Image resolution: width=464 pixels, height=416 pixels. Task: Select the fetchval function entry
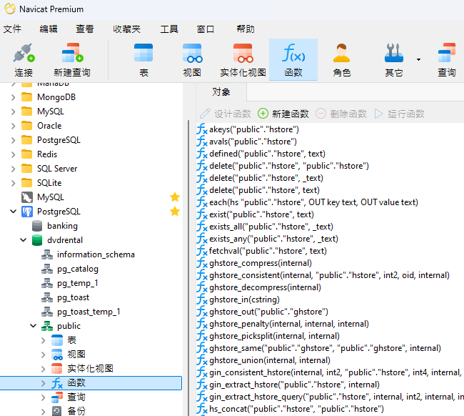pos(268,251)
